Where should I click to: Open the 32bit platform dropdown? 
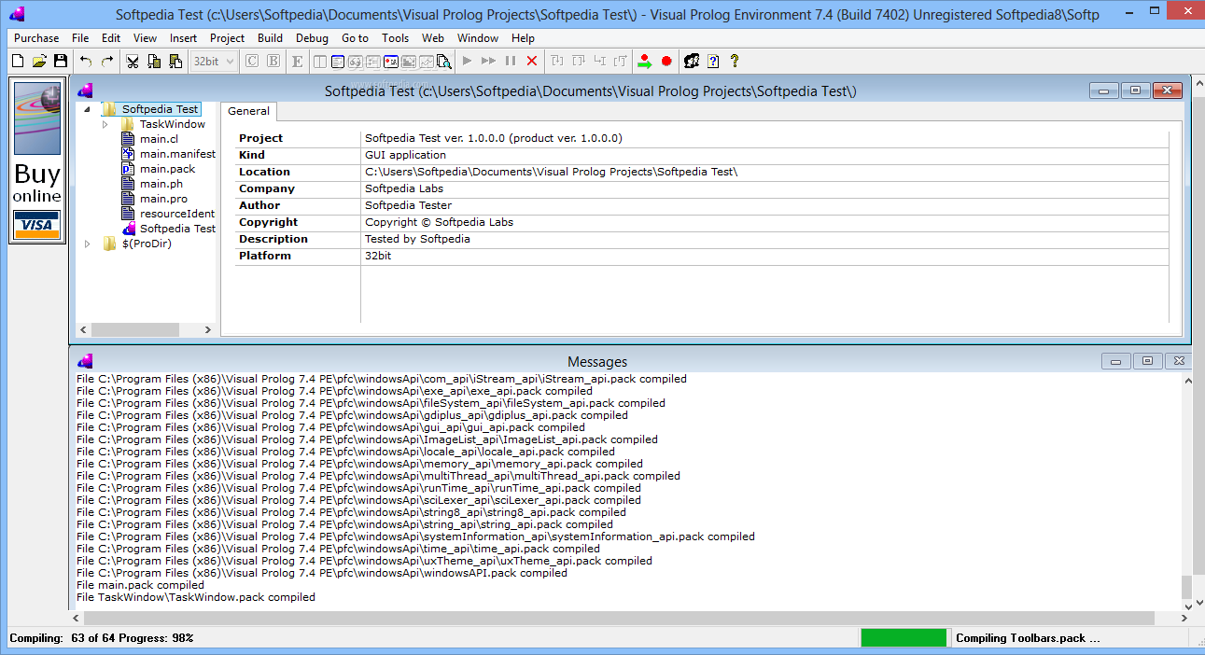[214, 62]
